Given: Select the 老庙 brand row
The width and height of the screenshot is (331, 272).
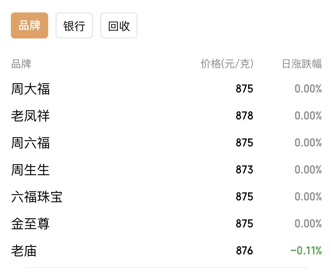Looking at the screenshot, I should point(166,251).
